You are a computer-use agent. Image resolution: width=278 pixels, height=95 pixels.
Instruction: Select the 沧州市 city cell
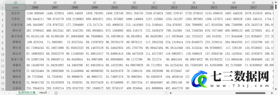tap(15, 71)
